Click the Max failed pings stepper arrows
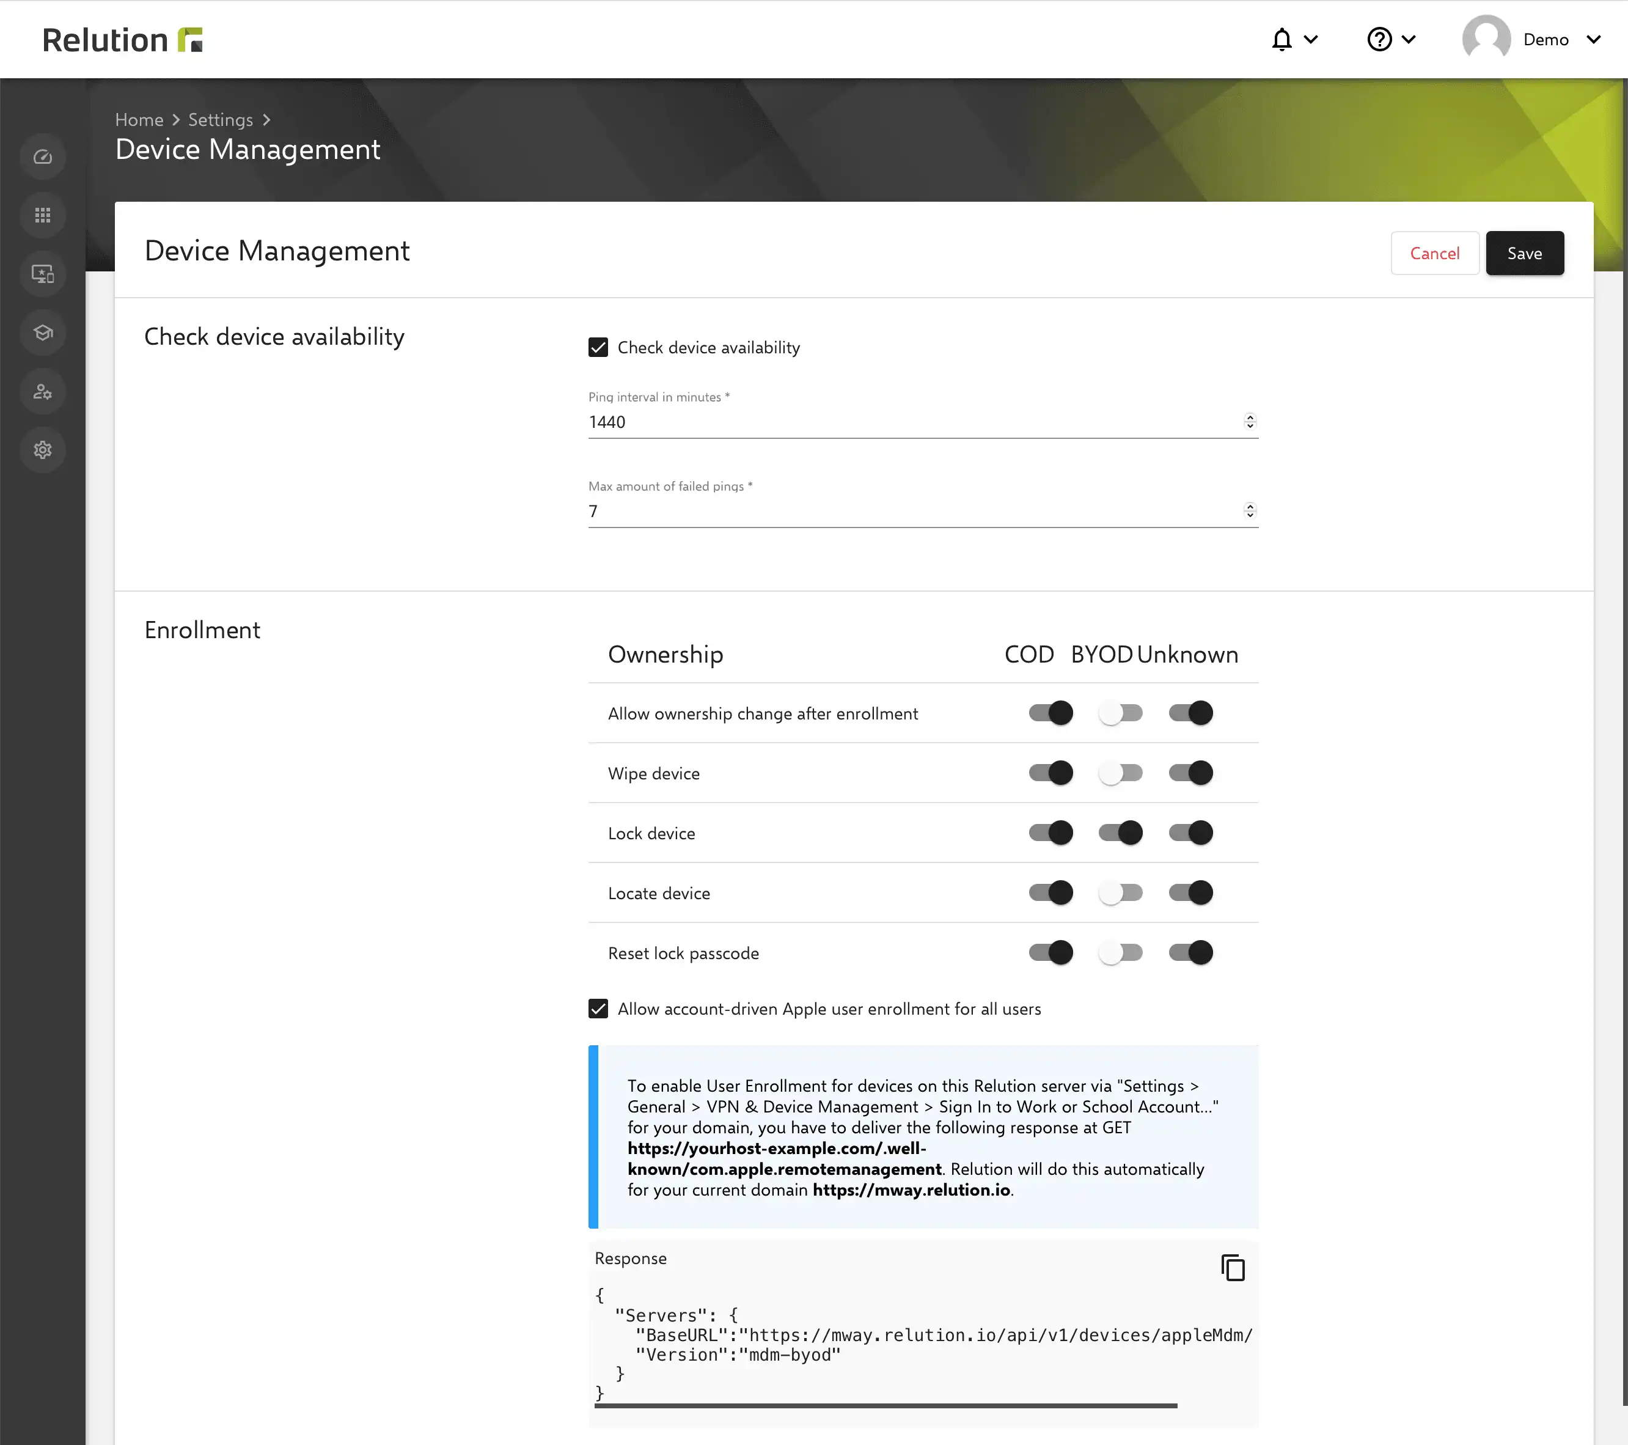This screenshot has width=1628, height=1445. coord(1250,510)
